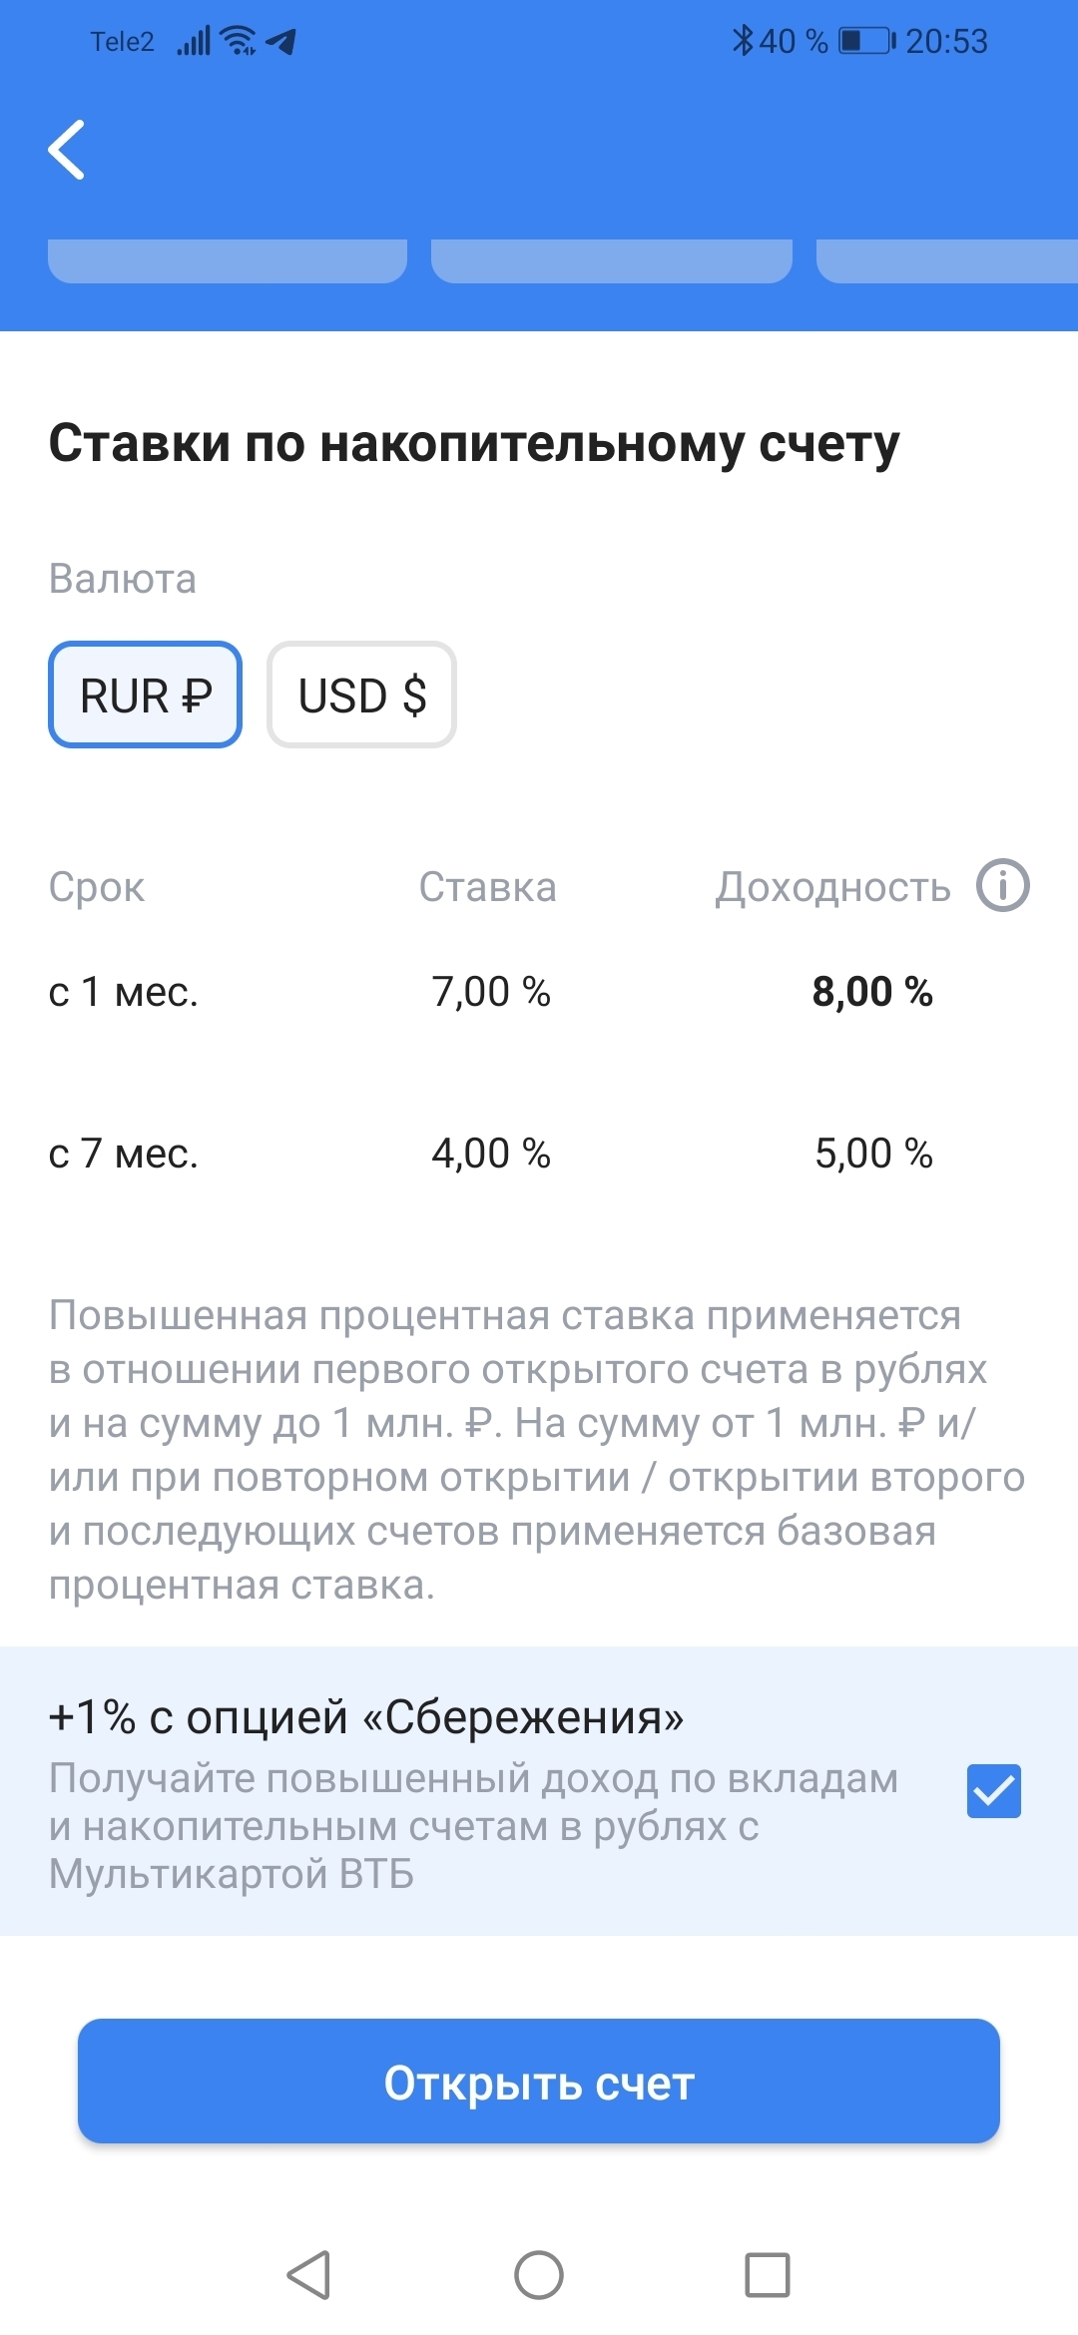This screenshot has width=1078, height=2335.
Task: Select the middle header card tab
Action: point(611,260)
